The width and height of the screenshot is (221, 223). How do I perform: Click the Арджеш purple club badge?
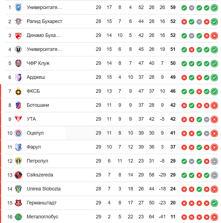click(x=18, y=77)
